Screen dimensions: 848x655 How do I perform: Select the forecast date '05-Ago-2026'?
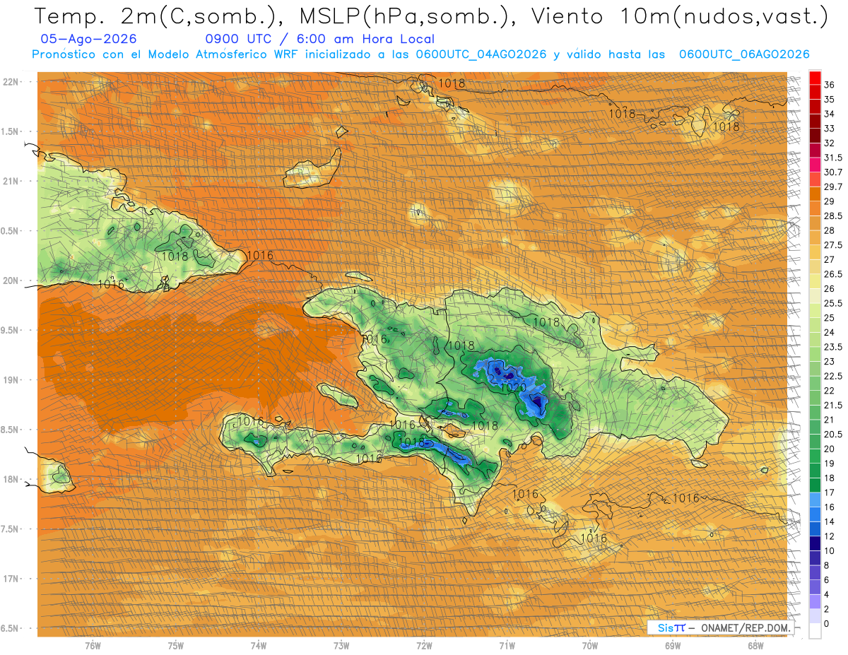[88, 39]
